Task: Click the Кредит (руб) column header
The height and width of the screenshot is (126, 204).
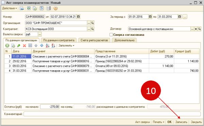Action: [x=187, y=51]
